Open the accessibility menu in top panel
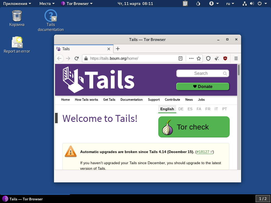The height and width of the screenshot is (203, 271). (x=214, y=3)
